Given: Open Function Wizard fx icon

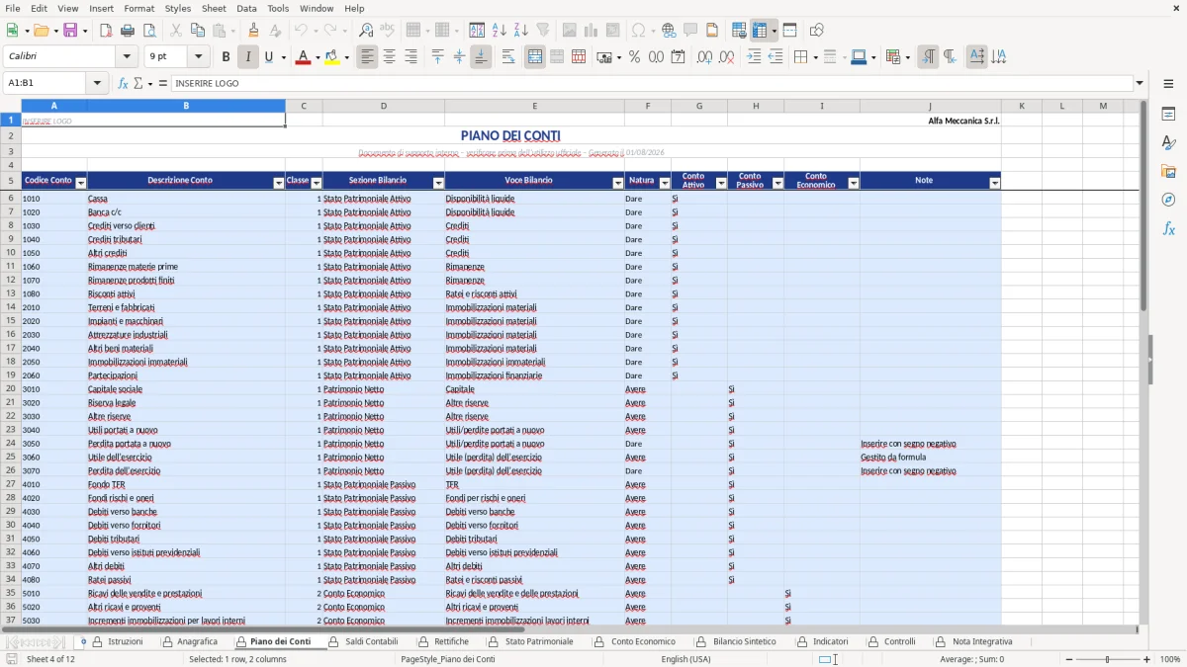Looking at the screenshot, I should tap(124, 83).
